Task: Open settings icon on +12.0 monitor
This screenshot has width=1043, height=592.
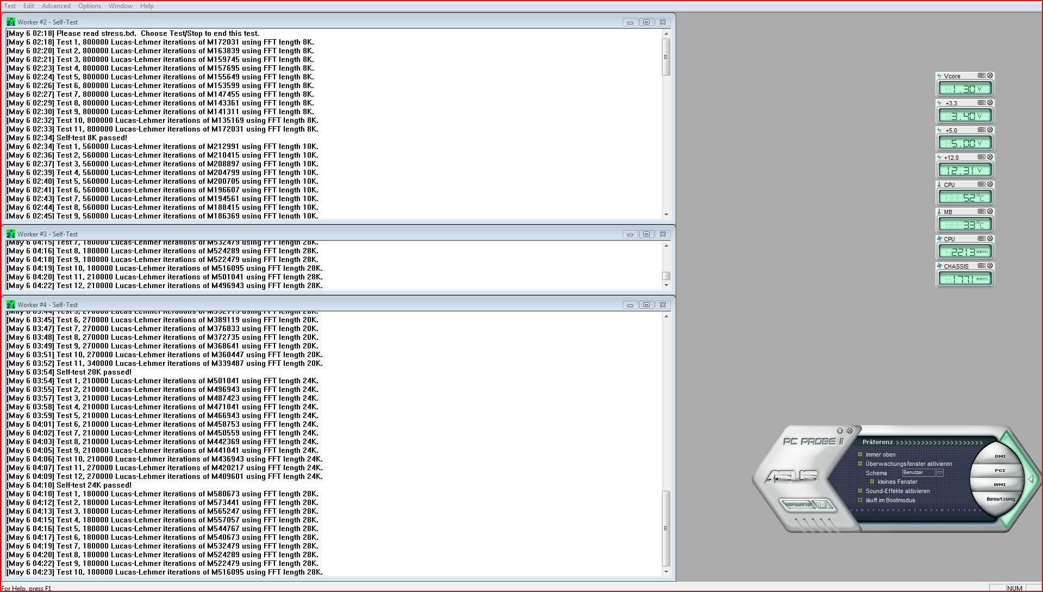Action: (x=982, y=157)
